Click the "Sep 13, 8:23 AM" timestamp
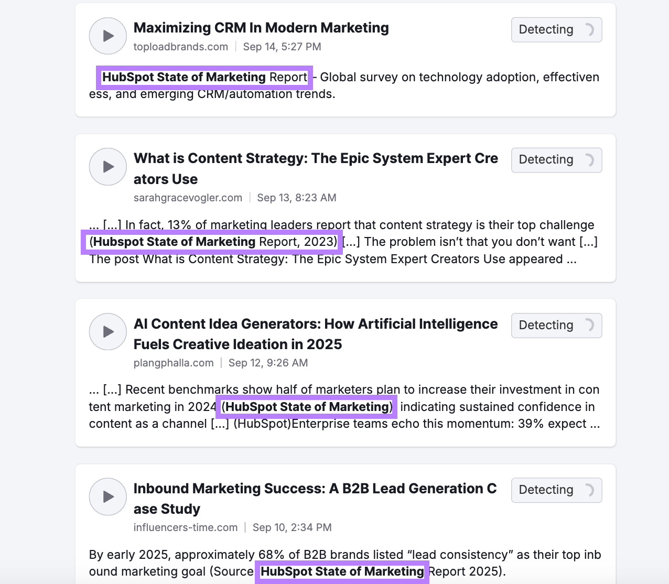 click(x=297, y=198)
